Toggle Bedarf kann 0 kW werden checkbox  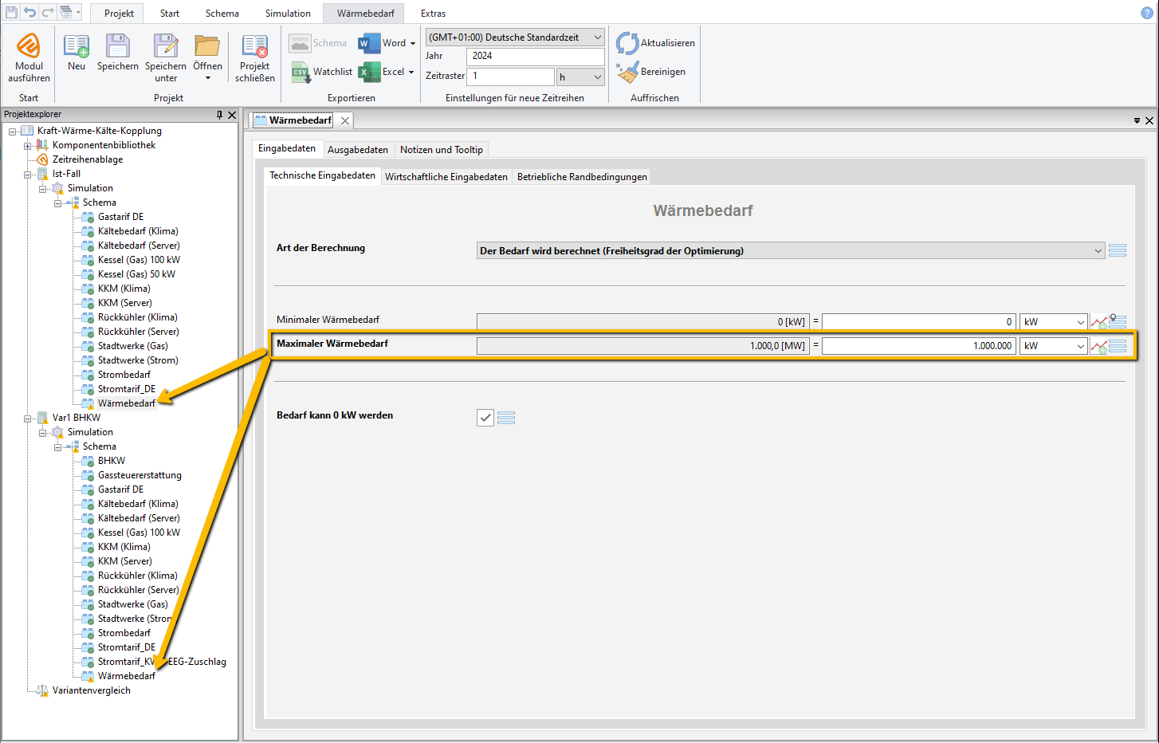(485, 417)
